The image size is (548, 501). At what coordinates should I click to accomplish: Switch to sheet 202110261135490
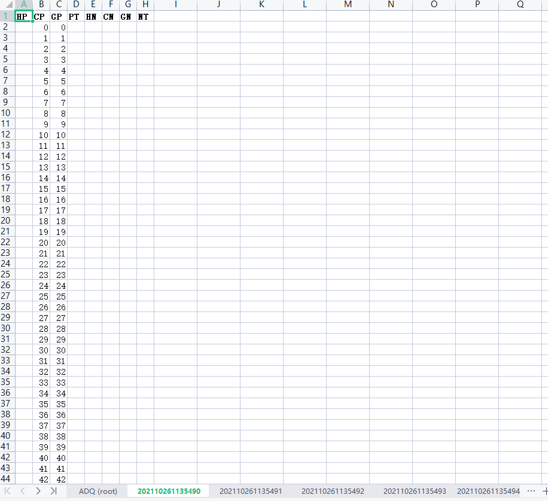[x=169, y=491]
